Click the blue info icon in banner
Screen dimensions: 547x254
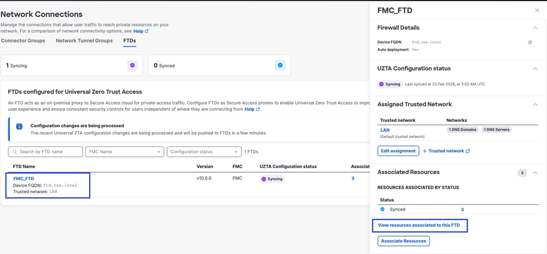click(x=19, y=127)
